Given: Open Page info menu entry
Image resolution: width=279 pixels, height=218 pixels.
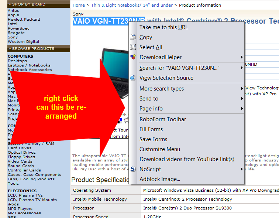Looking at the screenshot, I should [x=186, y=109].
